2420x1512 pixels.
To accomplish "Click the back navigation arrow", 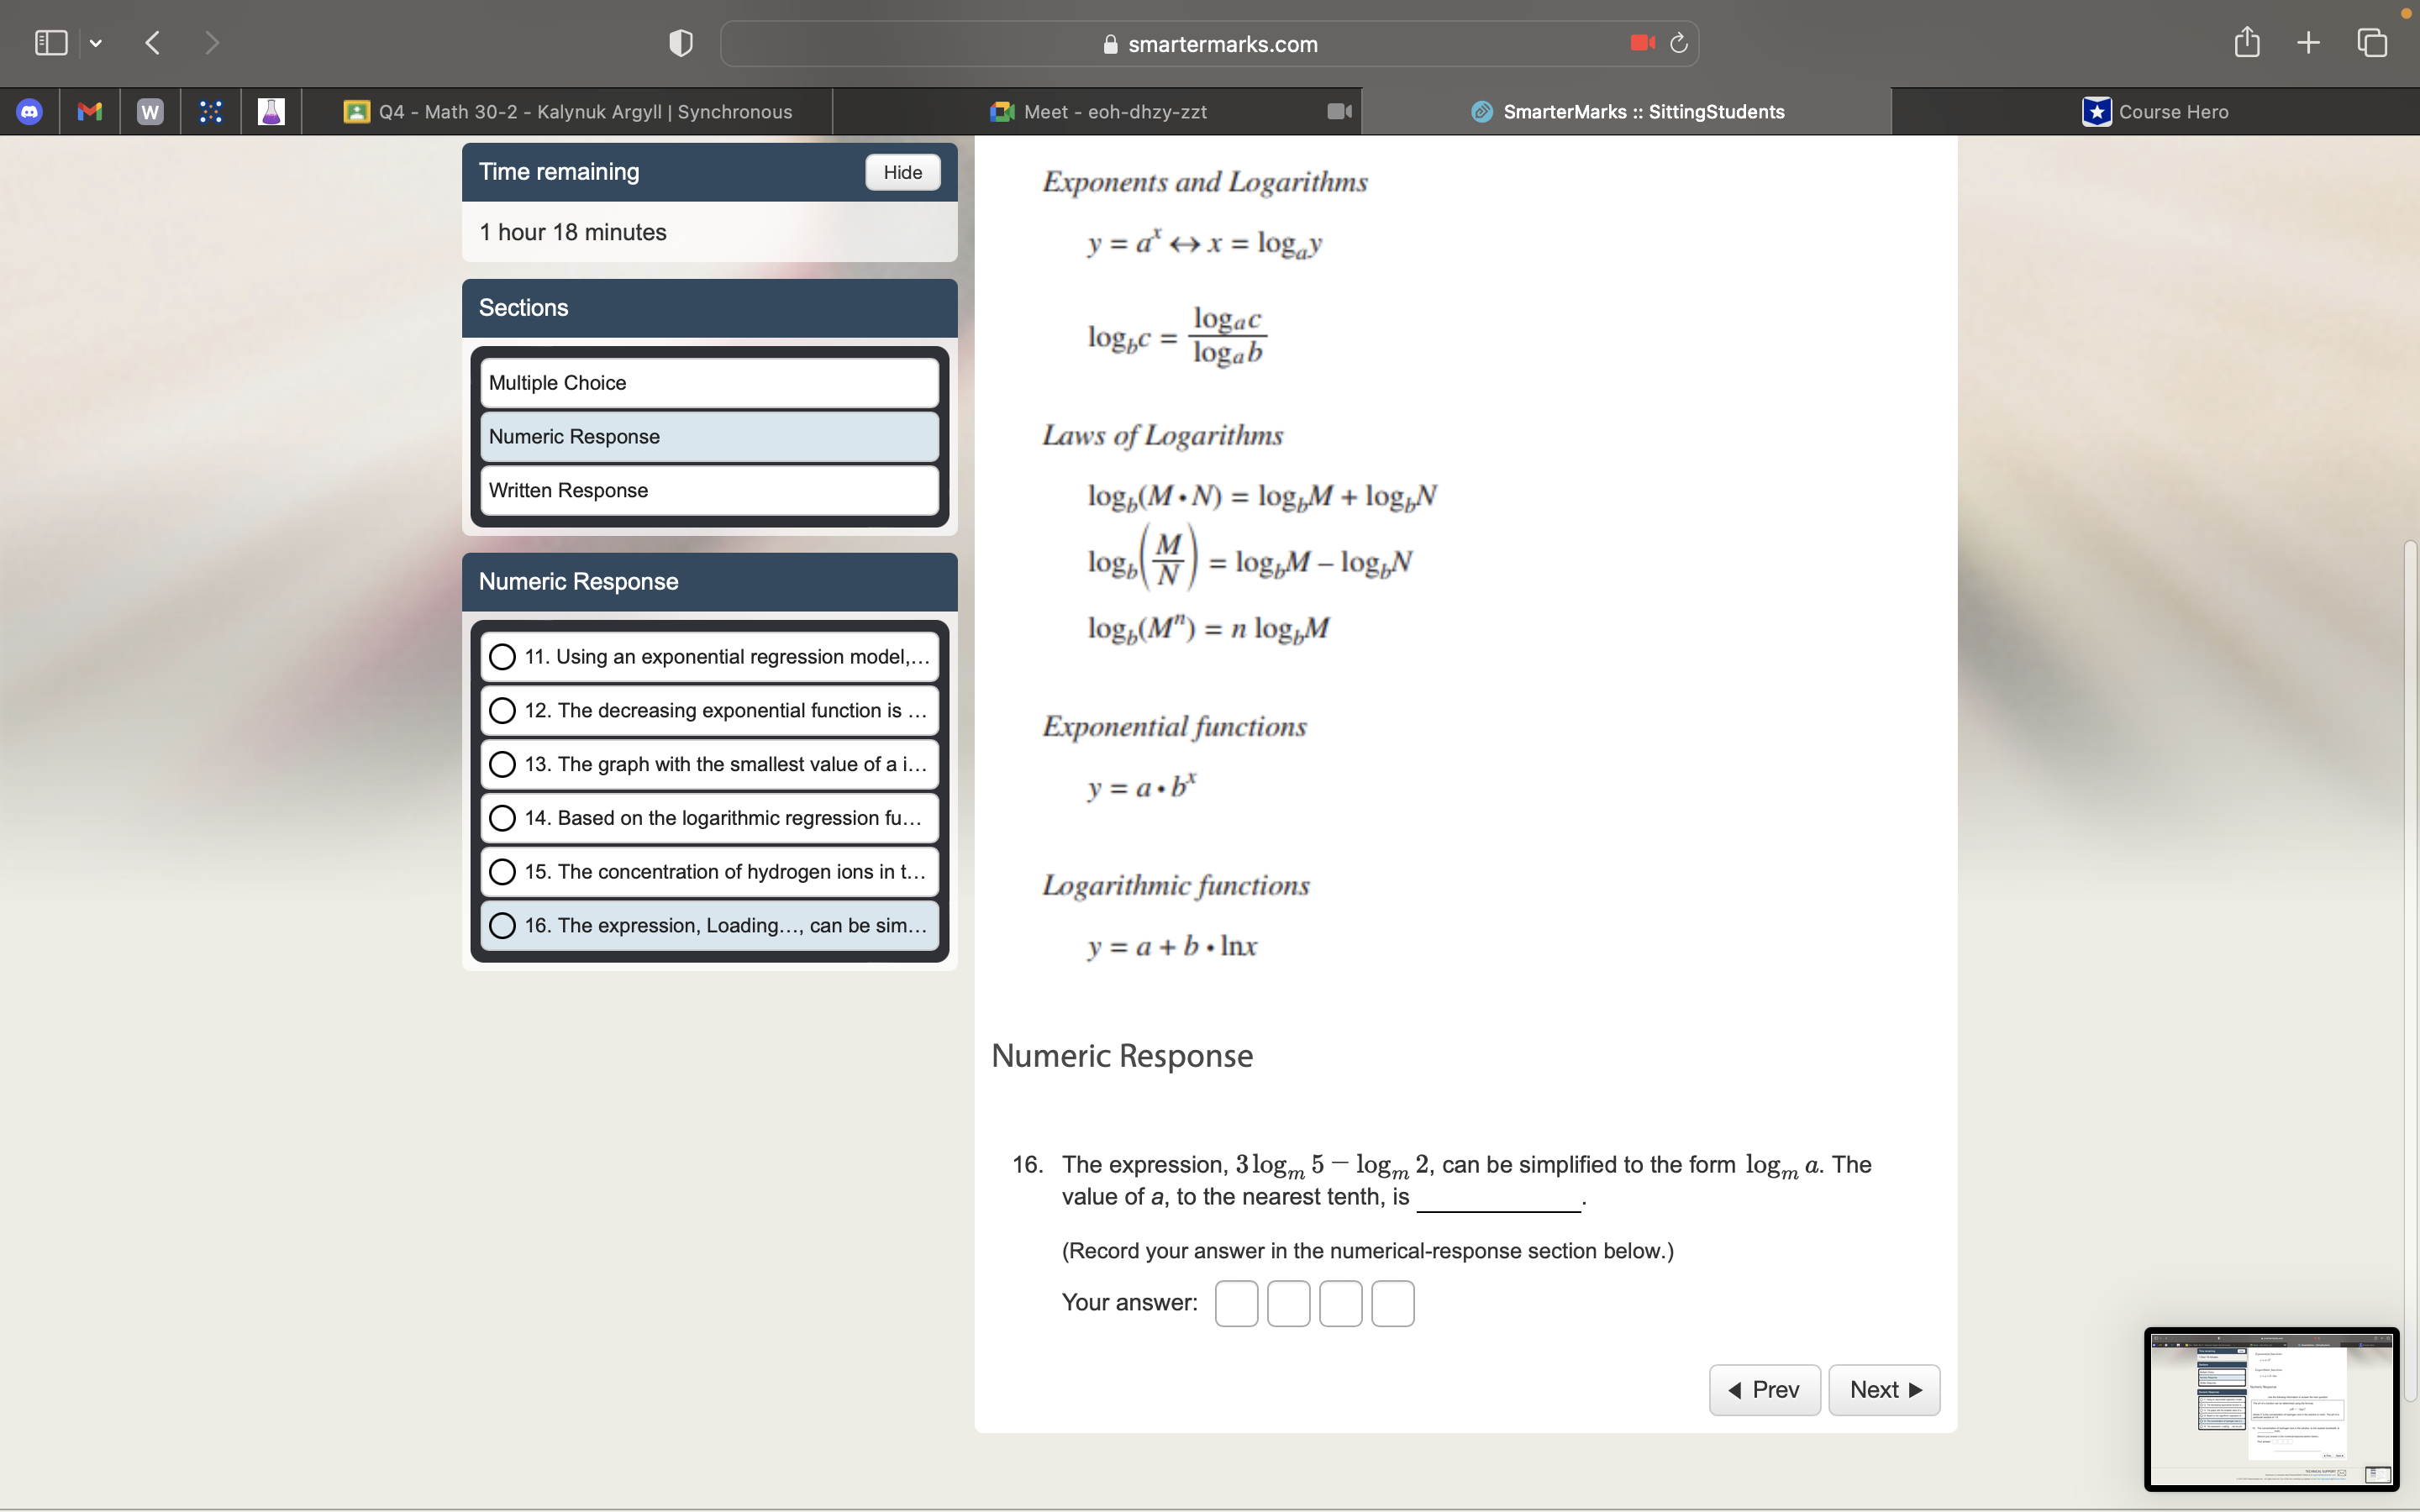I will (x=152, y=42).
